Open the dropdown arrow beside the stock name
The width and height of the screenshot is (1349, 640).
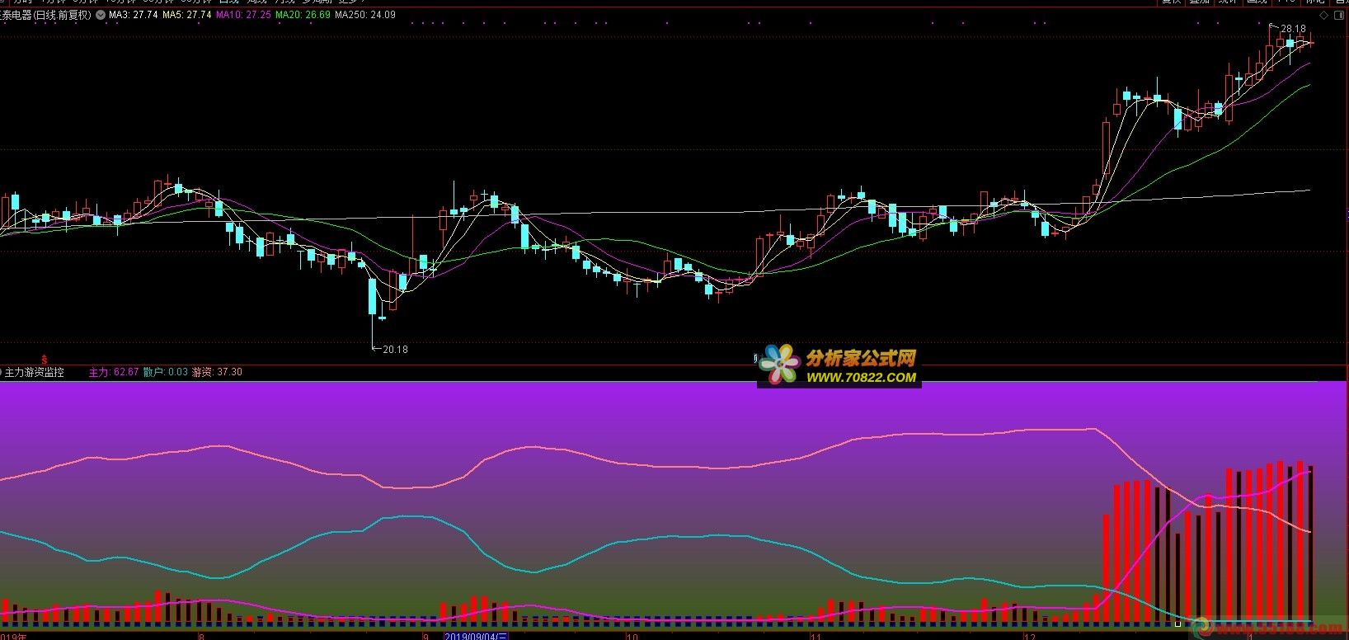coord(101,15)
